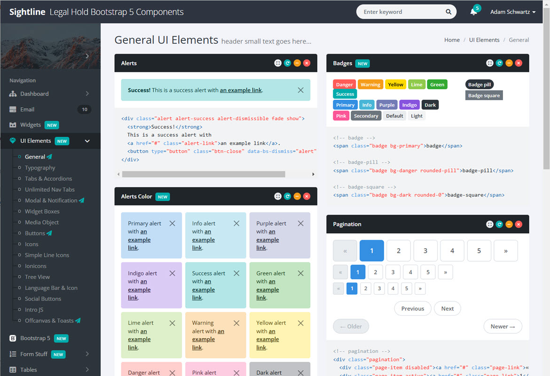The width and height of the screenshot is (550, 376).
Task: Remove the Alerts Color panel
Action: 306,196
